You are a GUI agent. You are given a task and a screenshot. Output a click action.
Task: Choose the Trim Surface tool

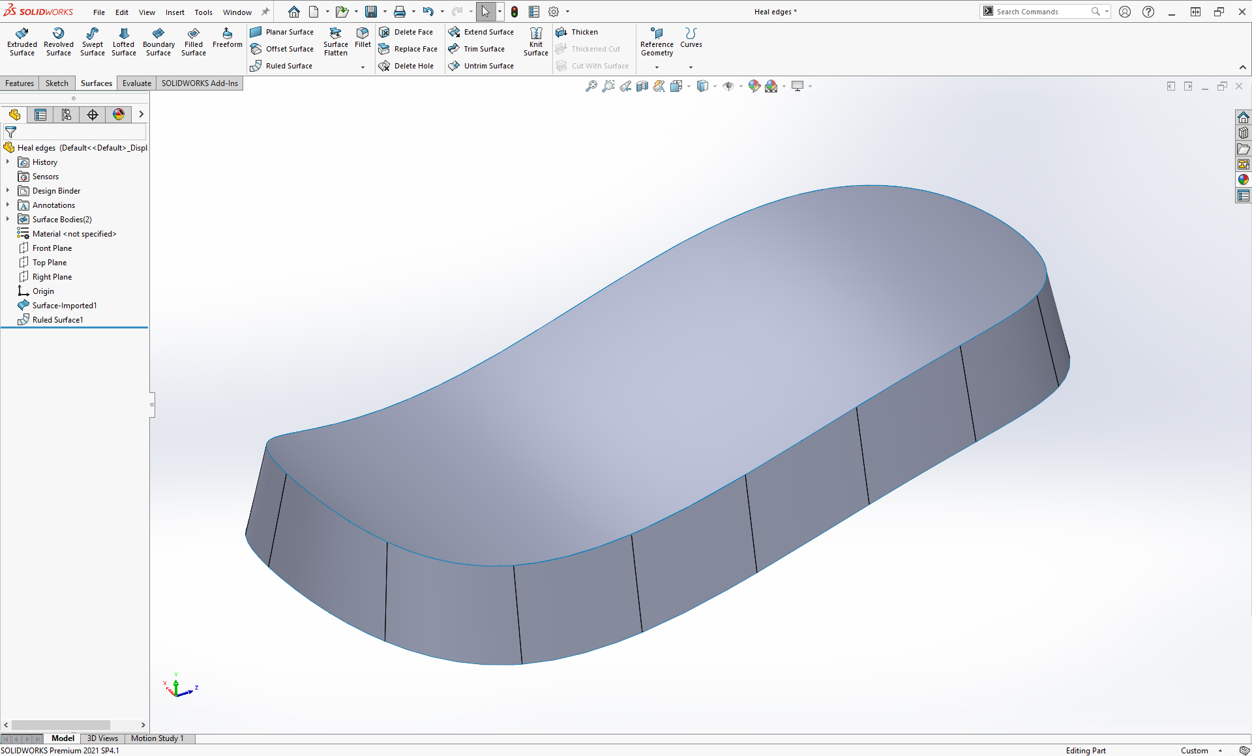pos(483,49)
